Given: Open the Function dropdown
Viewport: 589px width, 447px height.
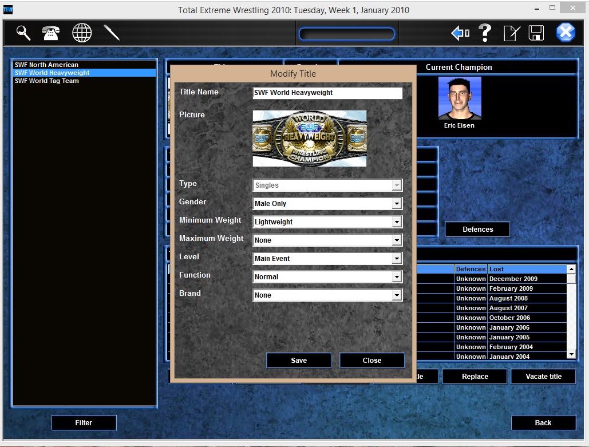Looking at the screenshot, I should click(x=396, y=276).
